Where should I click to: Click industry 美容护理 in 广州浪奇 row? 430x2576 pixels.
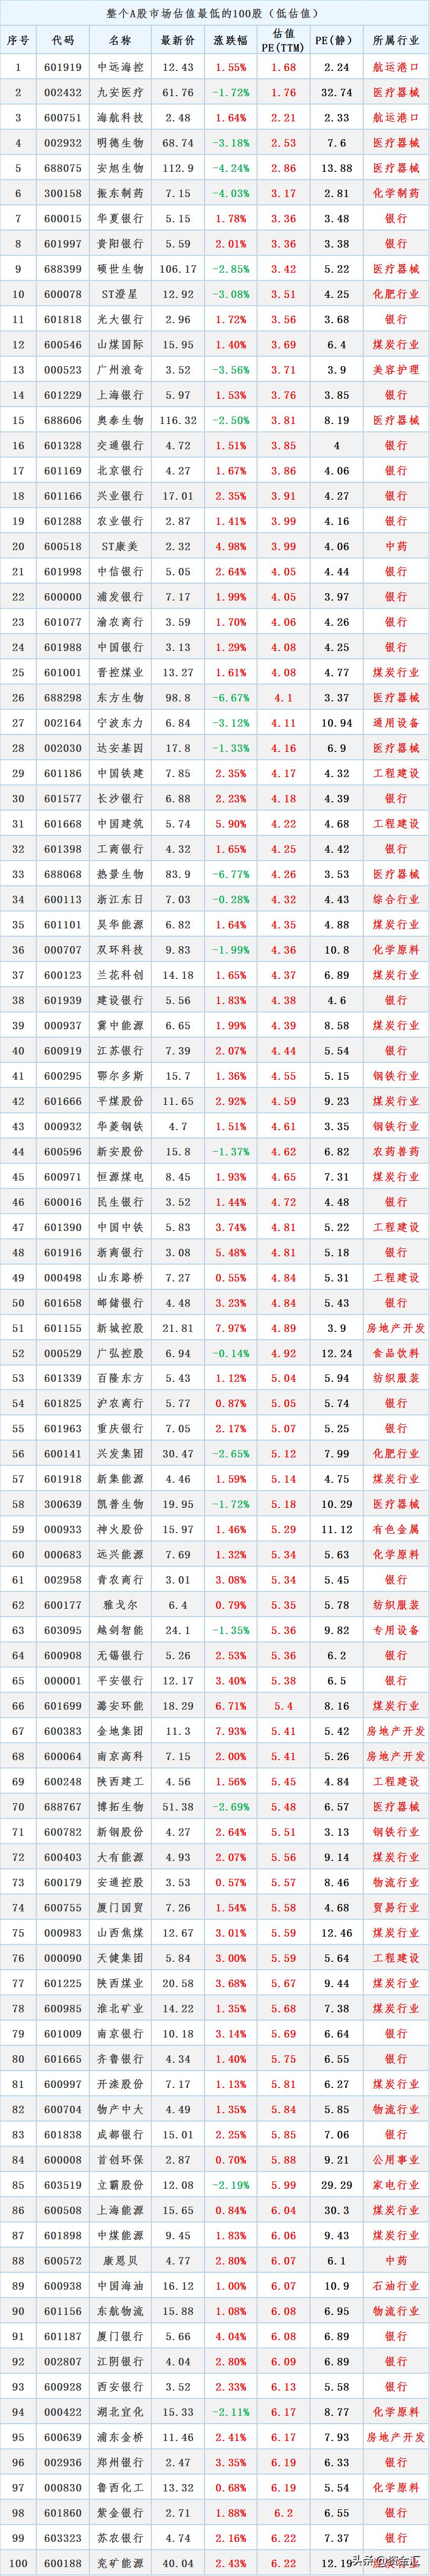(396, 369)
